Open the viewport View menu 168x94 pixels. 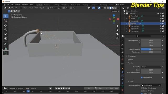point(25,8)
